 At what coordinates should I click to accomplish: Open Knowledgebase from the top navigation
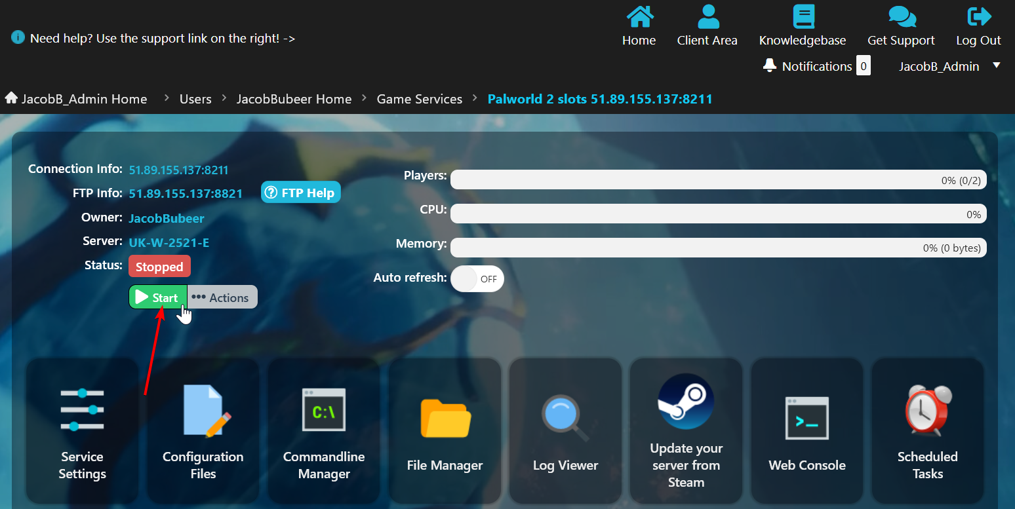point(802,26)
